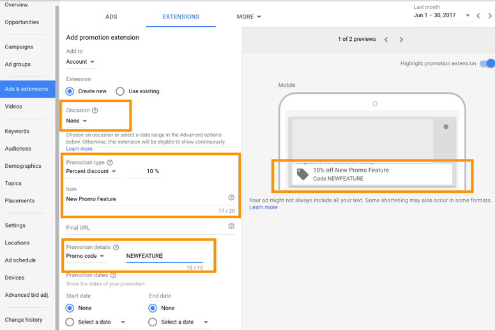Open Locations in the sidebar

coord(17,243)
